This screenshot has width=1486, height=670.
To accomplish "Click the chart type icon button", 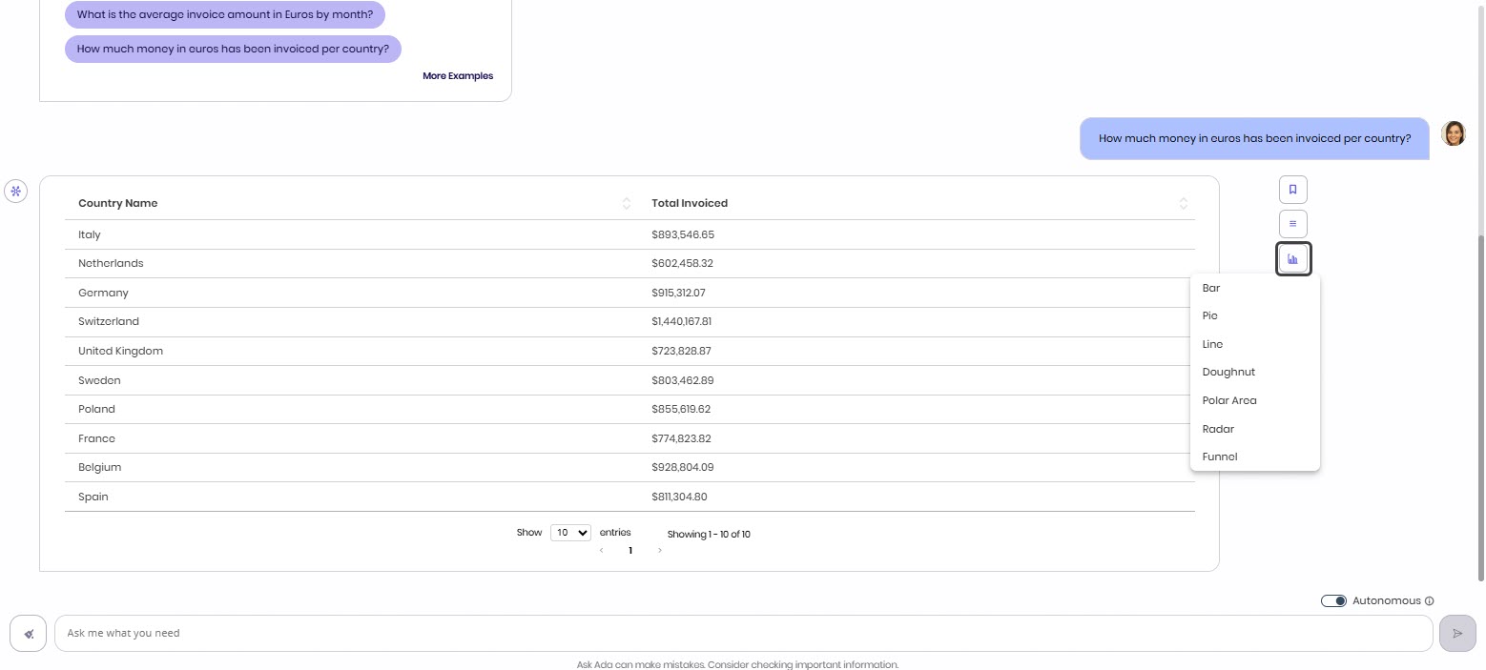I will click(1292, 259).
